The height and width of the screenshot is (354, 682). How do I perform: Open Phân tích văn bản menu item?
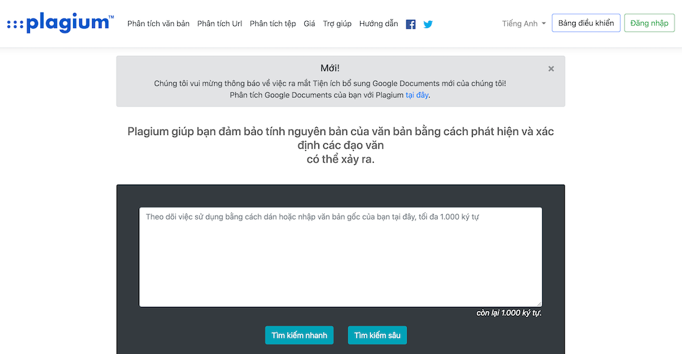[x=158, y=23]
